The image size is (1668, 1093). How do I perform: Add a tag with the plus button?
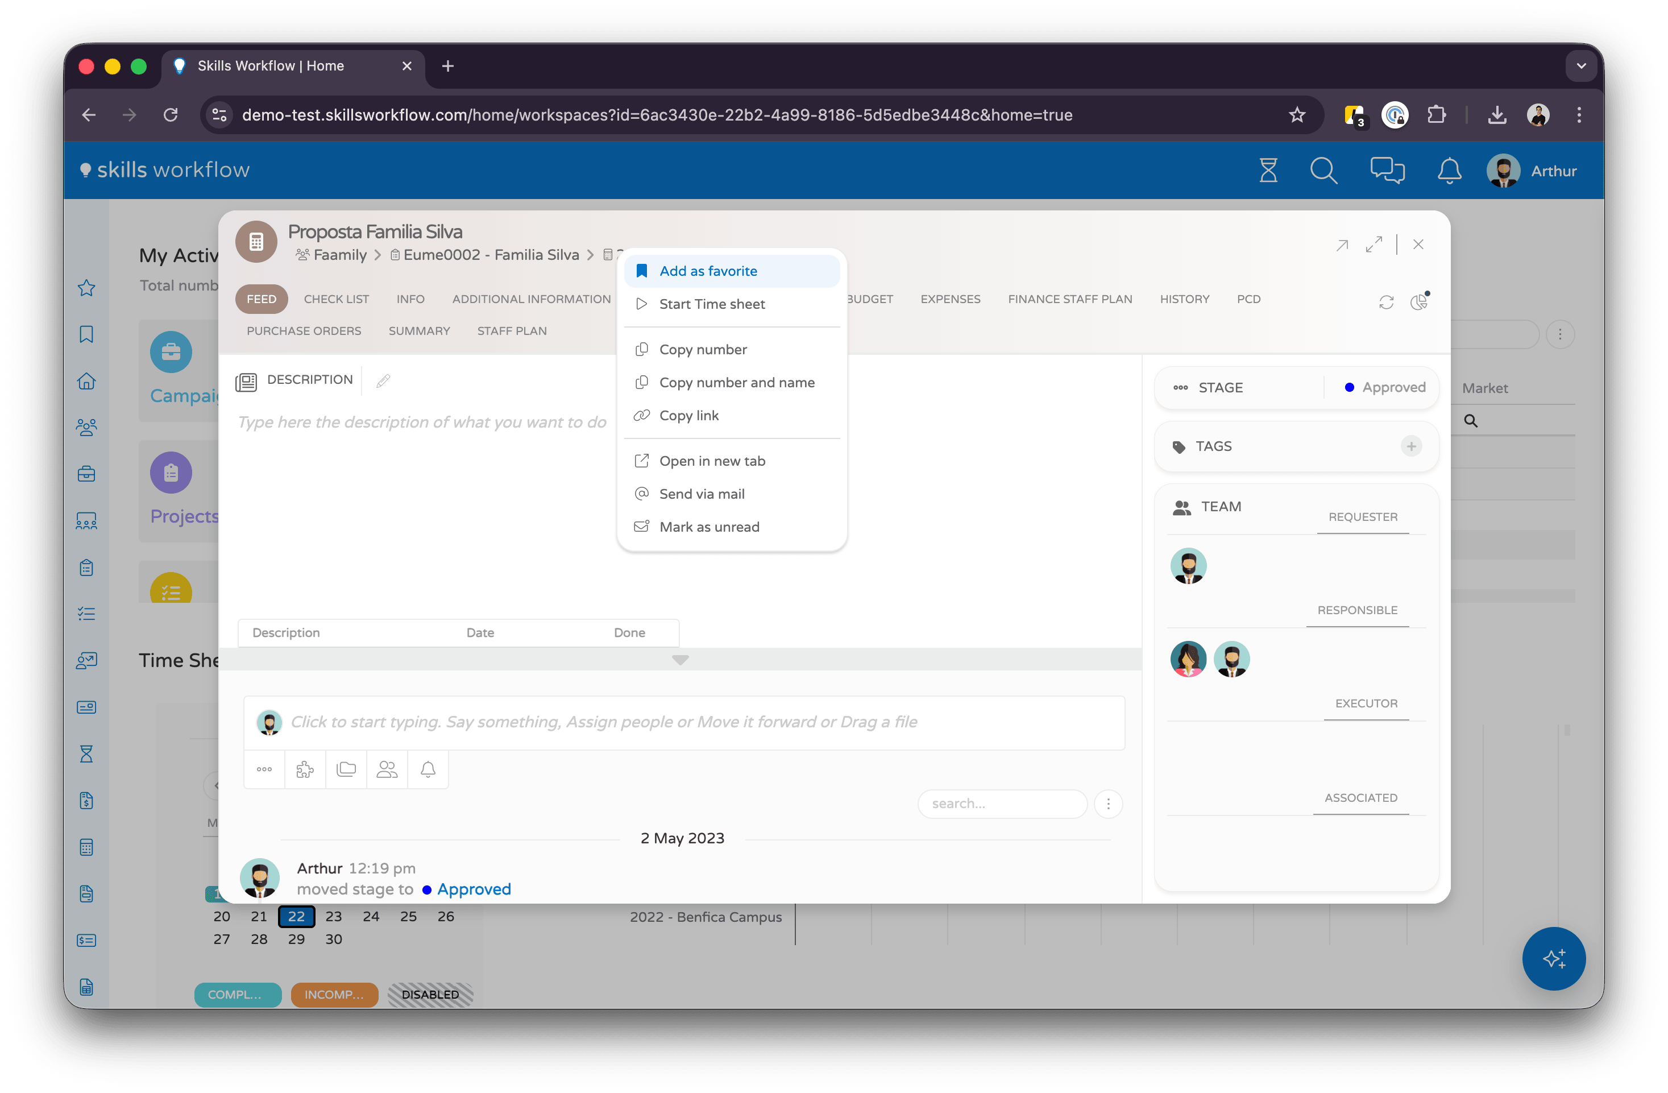(1411, 446)
